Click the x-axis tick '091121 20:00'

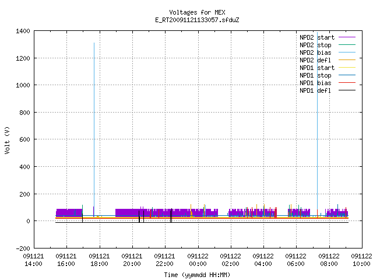(x=132, y=260)
